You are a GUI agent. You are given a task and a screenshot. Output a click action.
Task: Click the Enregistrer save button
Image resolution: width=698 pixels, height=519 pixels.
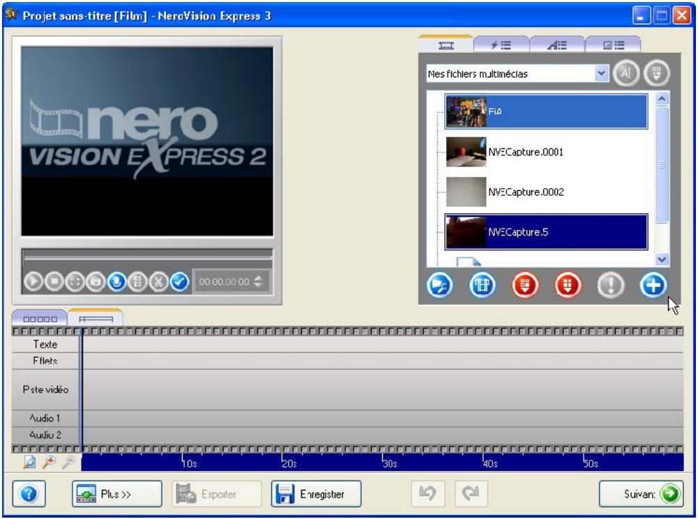pos(316,494)
